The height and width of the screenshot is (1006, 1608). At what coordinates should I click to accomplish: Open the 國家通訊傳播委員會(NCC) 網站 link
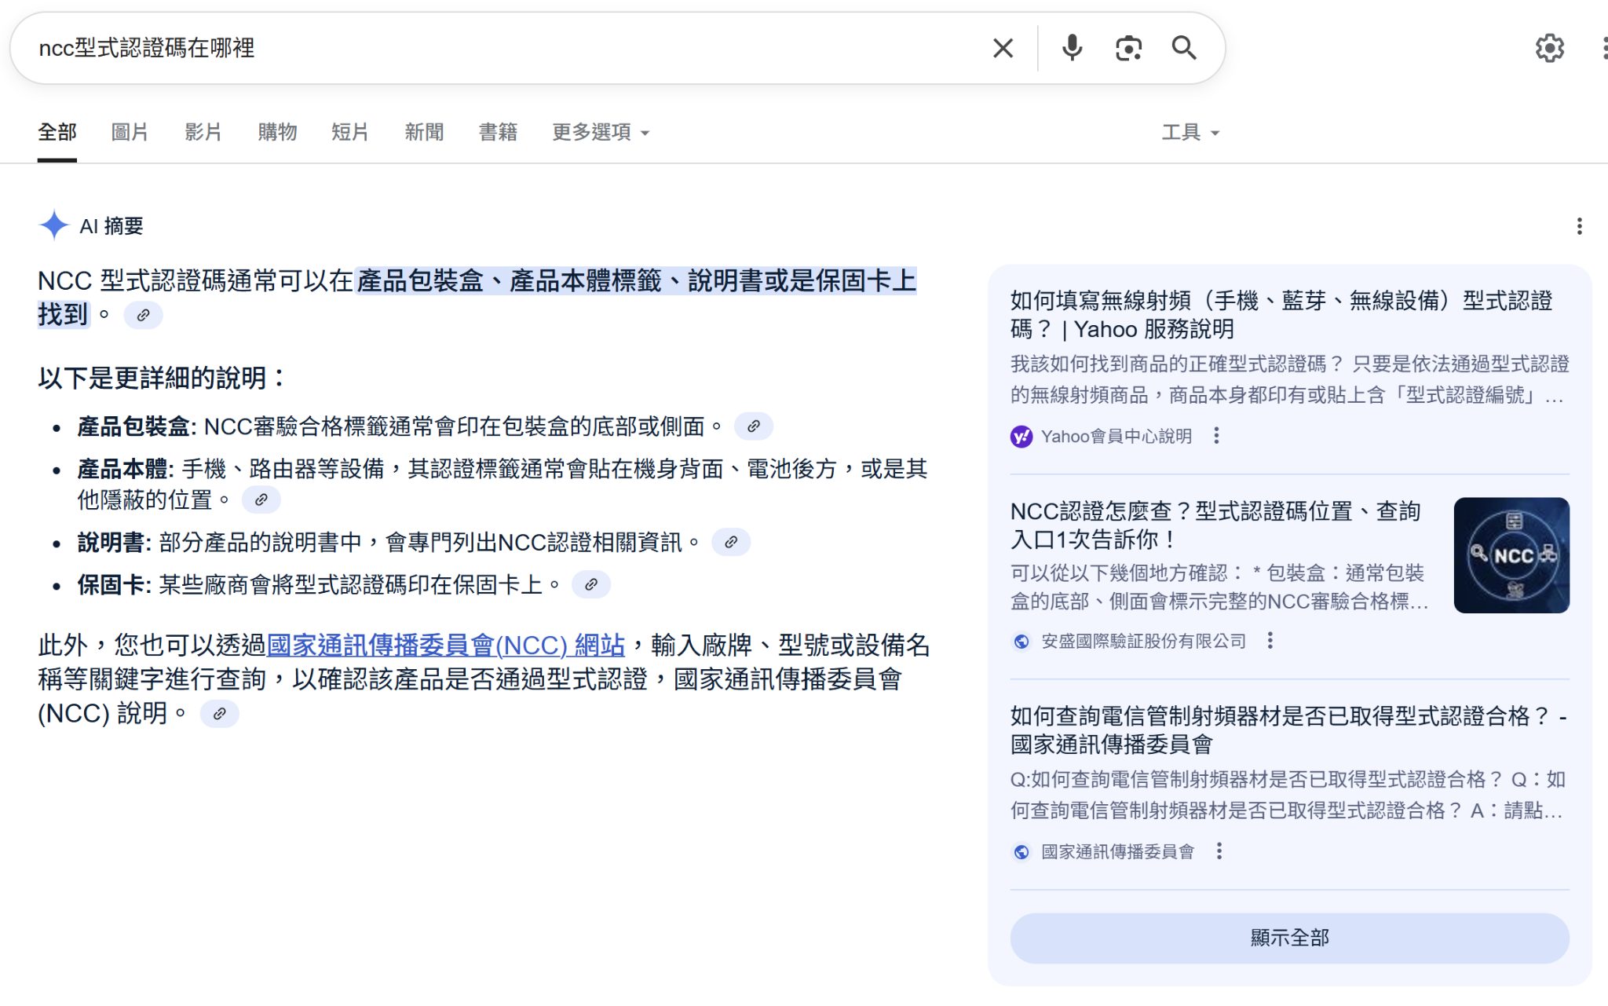click(x=446, y=646)
